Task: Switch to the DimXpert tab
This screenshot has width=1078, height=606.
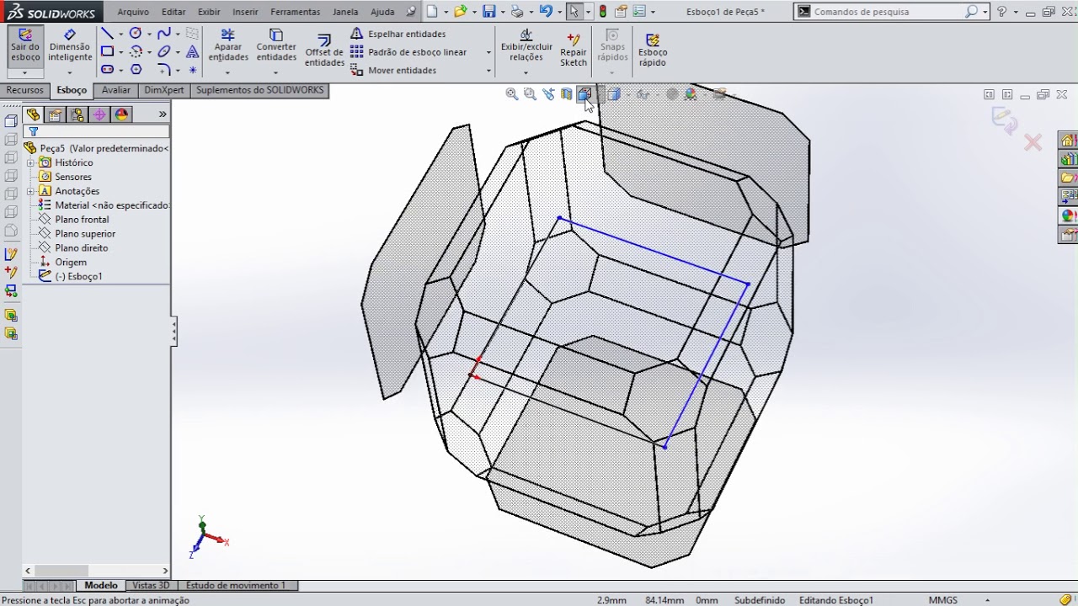Action: 163,90
